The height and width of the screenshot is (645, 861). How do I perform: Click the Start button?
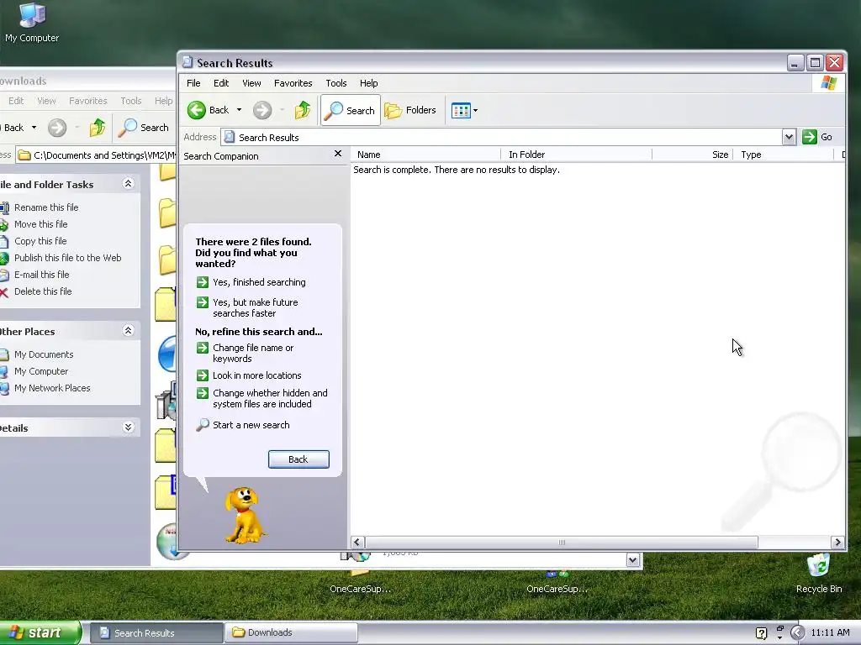tap(40, 632)
